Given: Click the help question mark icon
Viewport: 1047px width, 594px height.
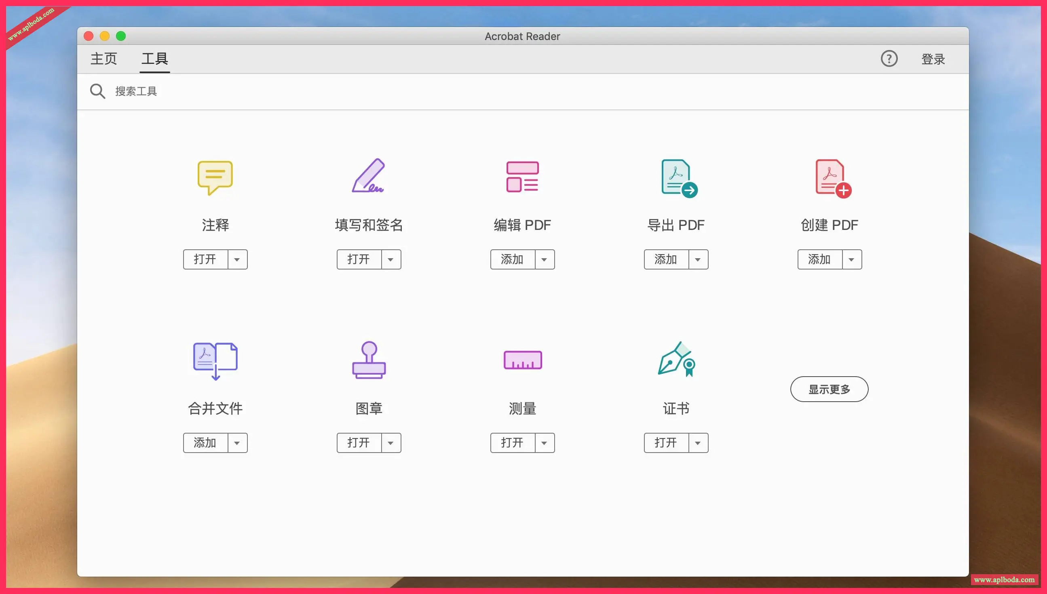Looking at the screenshot, I should [890, 59].
